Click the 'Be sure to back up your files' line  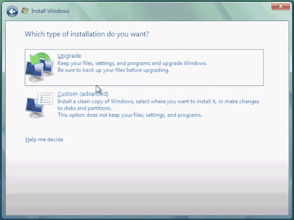(113, 70)
